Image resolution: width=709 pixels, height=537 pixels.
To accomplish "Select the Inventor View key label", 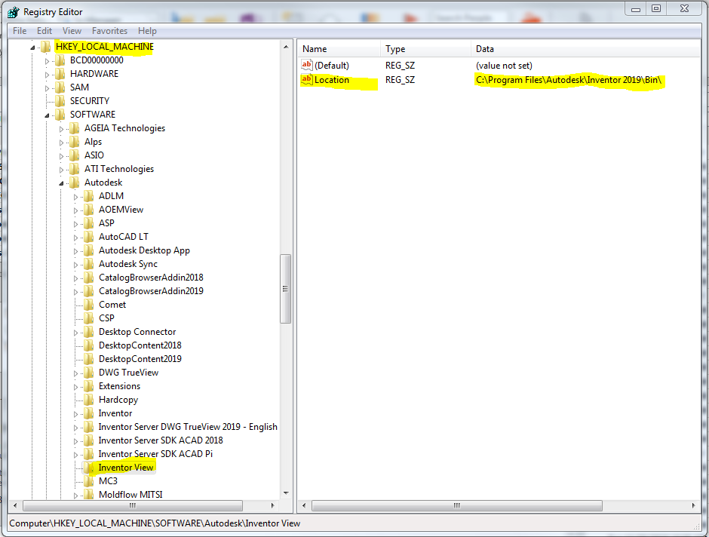I will tap(126, 468).
